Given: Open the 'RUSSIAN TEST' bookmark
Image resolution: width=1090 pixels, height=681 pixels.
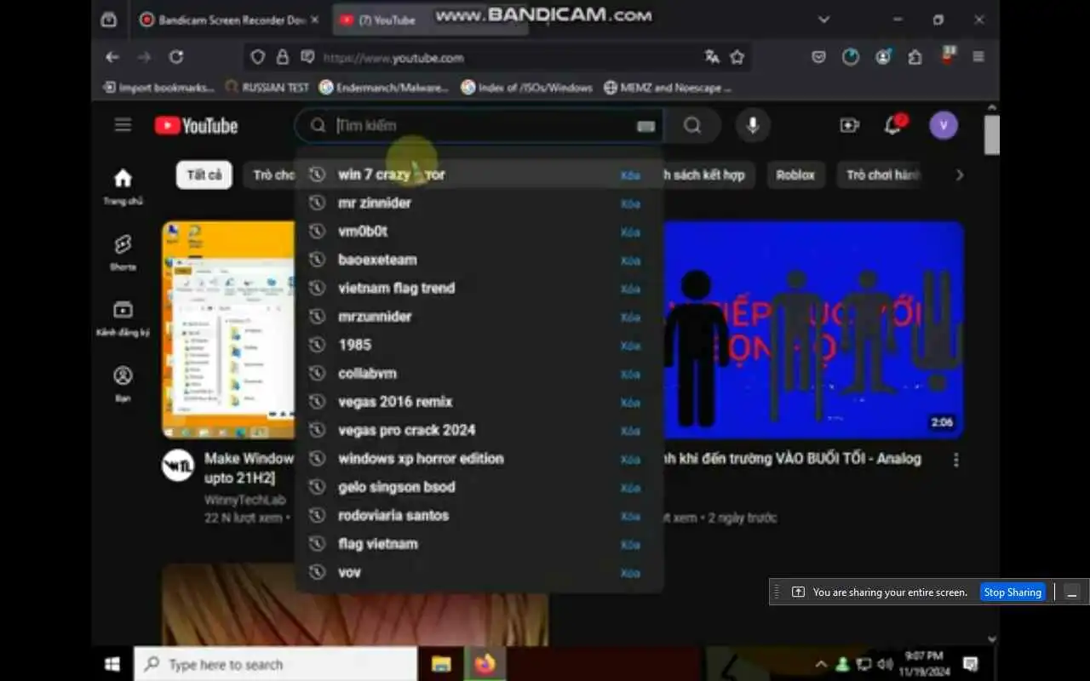Looking at the screenshot, I should point(267,87).
